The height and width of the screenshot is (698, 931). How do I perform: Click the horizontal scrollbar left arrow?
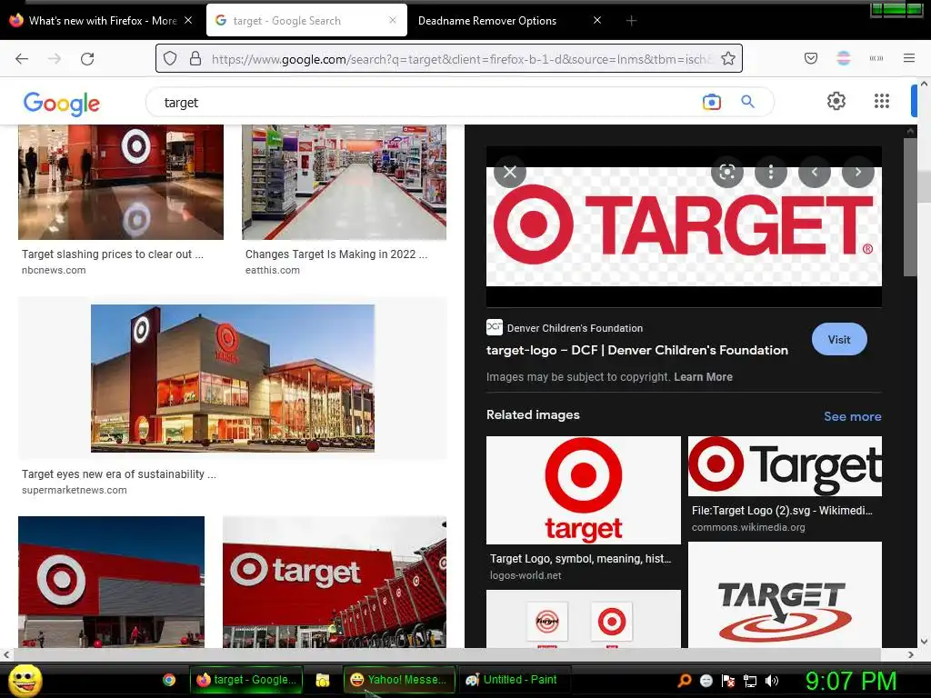point(6,654)
